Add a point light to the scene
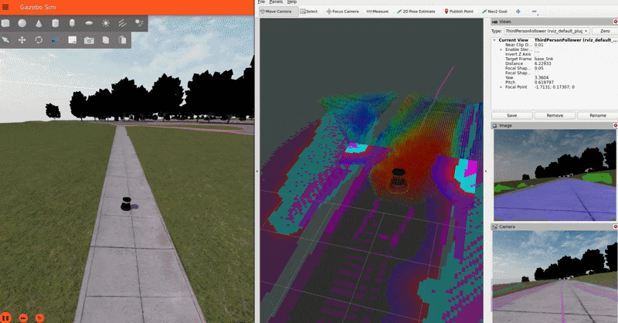 click(106, 23)
